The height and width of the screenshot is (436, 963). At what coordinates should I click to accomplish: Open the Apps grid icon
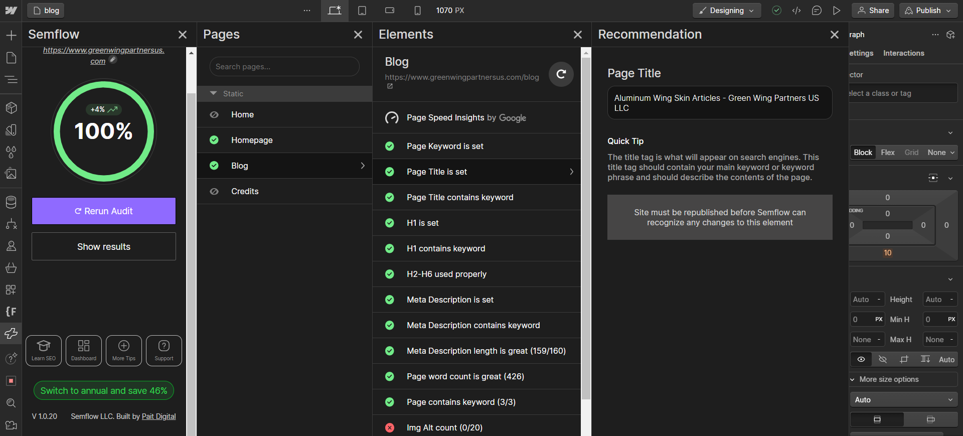[x=11, y=289]
